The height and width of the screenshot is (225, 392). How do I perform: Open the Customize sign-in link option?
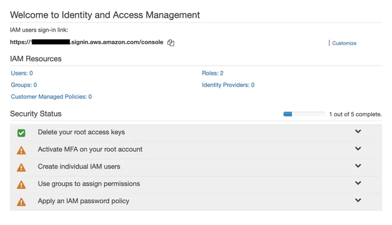click(x=344, y=43)
